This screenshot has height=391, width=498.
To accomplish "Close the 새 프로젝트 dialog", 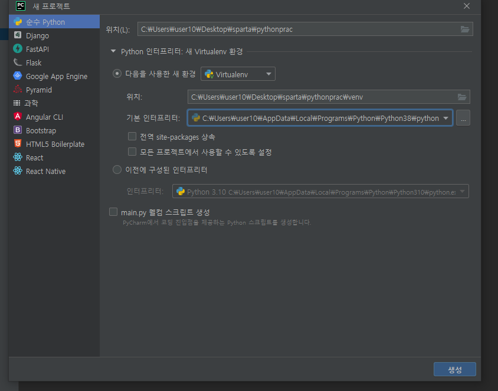I will 466,6.
